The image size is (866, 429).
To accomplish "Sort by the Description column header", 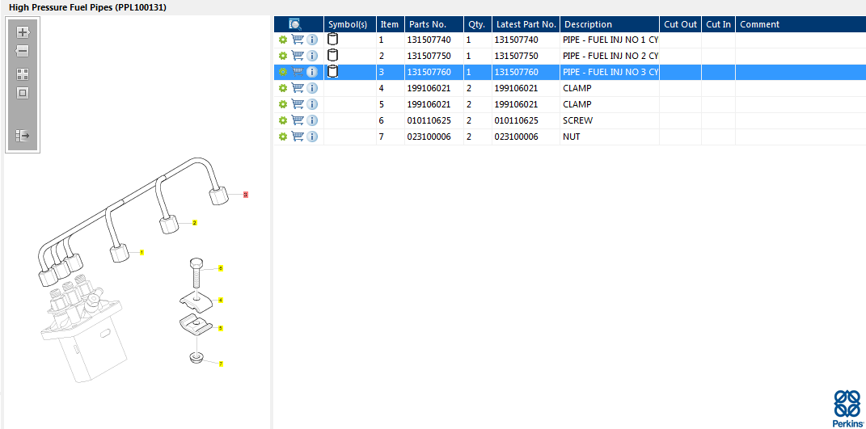I will [x=610, y=24].
